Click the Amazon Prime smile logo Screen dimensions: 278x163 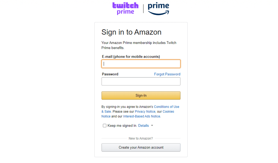pyautogui.click(x=158, y=9)
